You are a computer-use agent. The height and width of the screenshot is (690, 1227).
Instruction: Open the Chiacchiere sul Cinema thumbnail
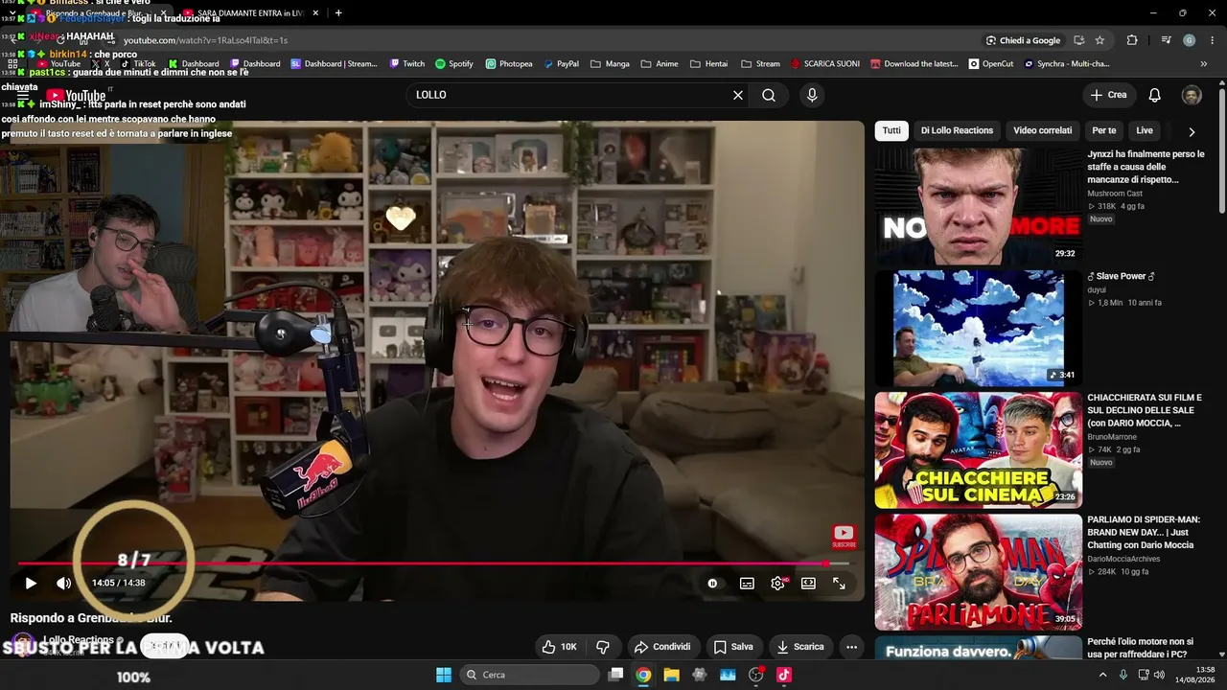(978, 450)
